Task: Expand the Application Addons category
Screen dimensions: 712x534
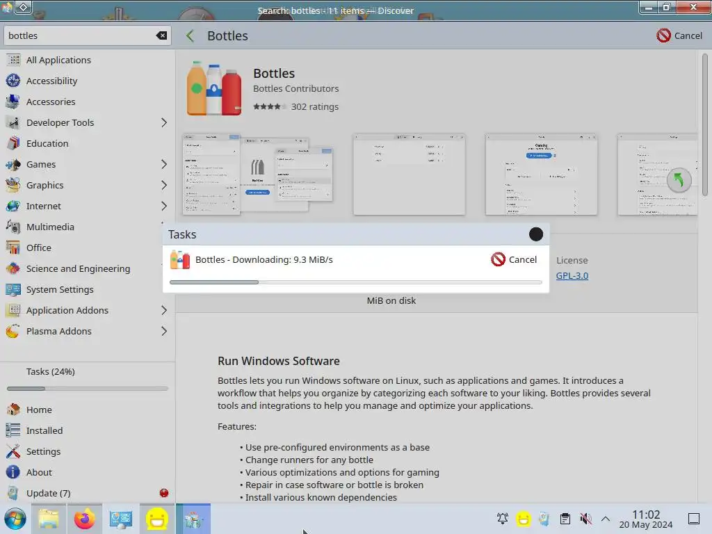Action: [x=164, y=311]
